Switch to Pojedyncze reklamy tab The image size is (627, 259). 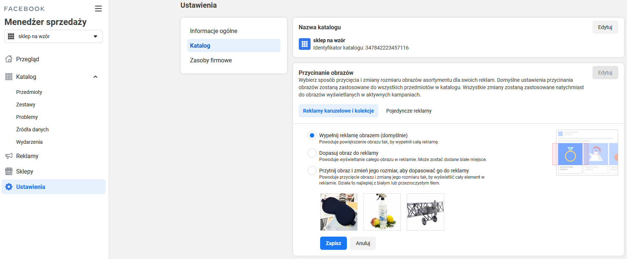[x=409, y=111]
